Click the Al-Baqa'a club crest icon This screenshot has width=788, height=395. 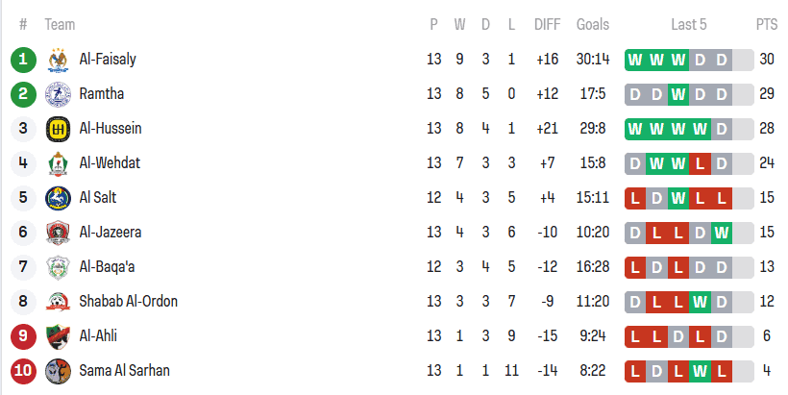pos(58,267)
